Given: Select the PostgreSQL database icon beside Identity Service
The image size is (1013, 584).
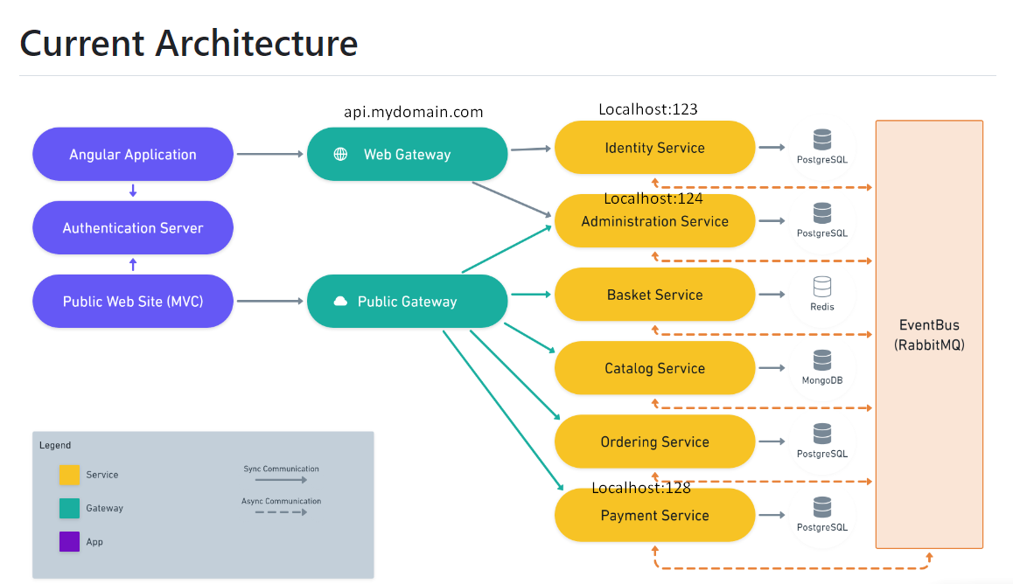Looking at the screenshot, I should click(821, 140).
